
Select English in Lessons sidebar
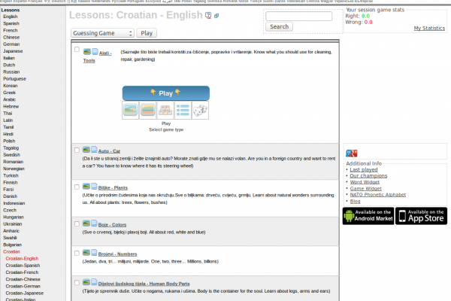11,17
